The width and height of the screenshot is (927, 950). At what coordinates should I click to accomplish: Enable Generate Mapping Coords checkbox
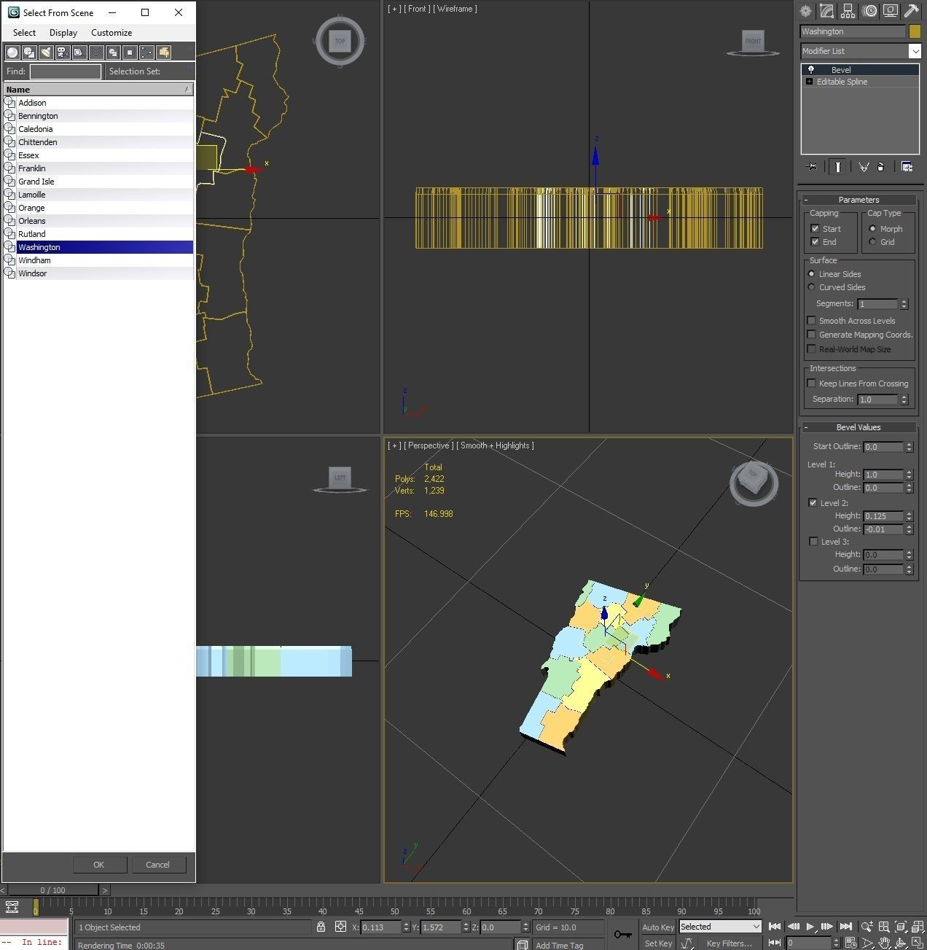click(x=811, y=335)
